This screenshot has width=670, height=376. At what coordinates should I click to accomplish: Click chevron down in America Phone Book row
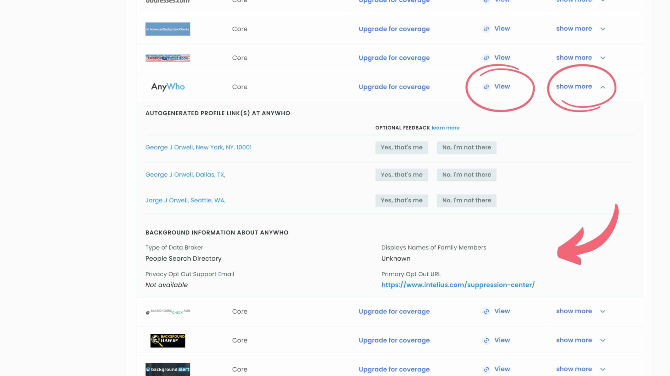pos(603,58)
